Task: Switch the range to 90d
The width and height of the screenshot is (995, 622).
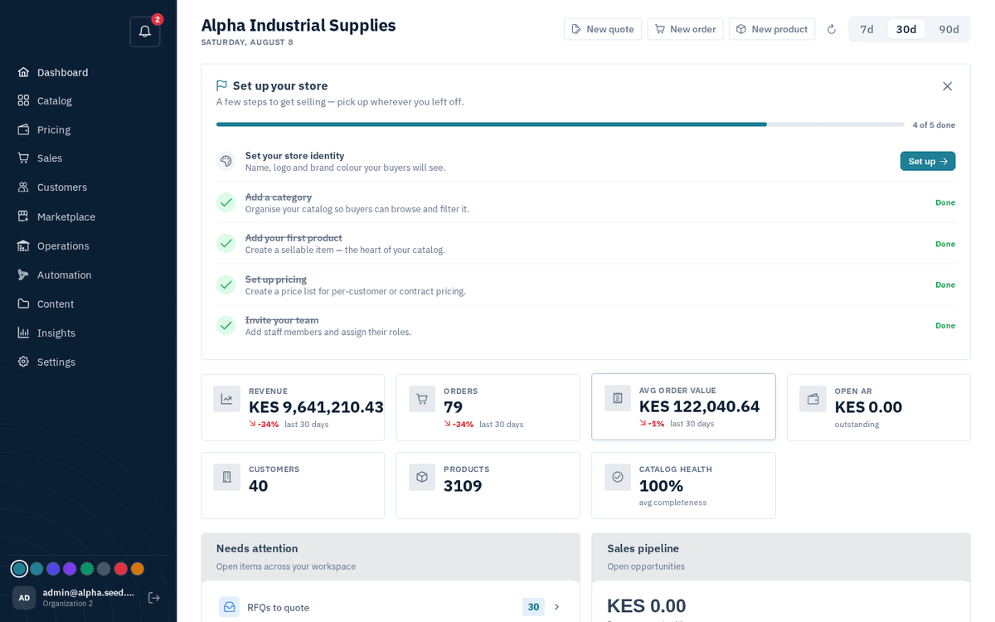Action: point(949,29)
